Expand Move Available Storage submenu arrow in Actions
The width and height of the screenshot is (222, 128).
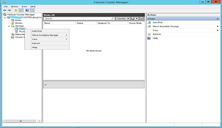click(x=218, y=26)
